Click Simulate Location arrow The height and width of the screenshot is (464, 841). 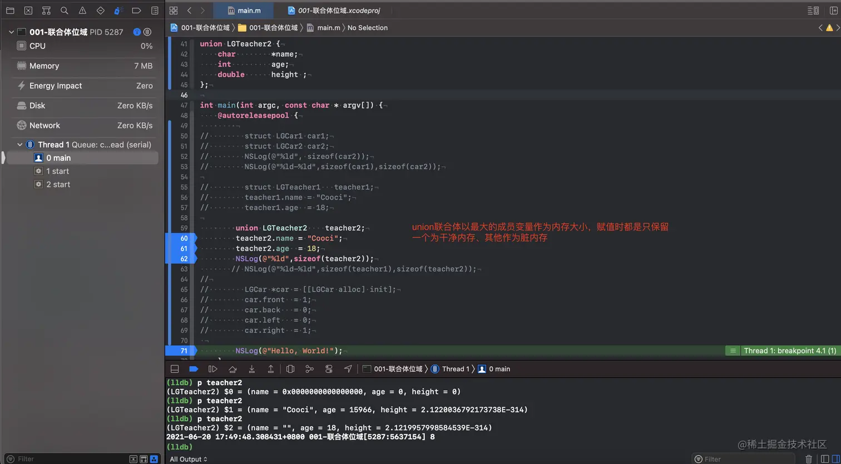[x=348, y=368]
